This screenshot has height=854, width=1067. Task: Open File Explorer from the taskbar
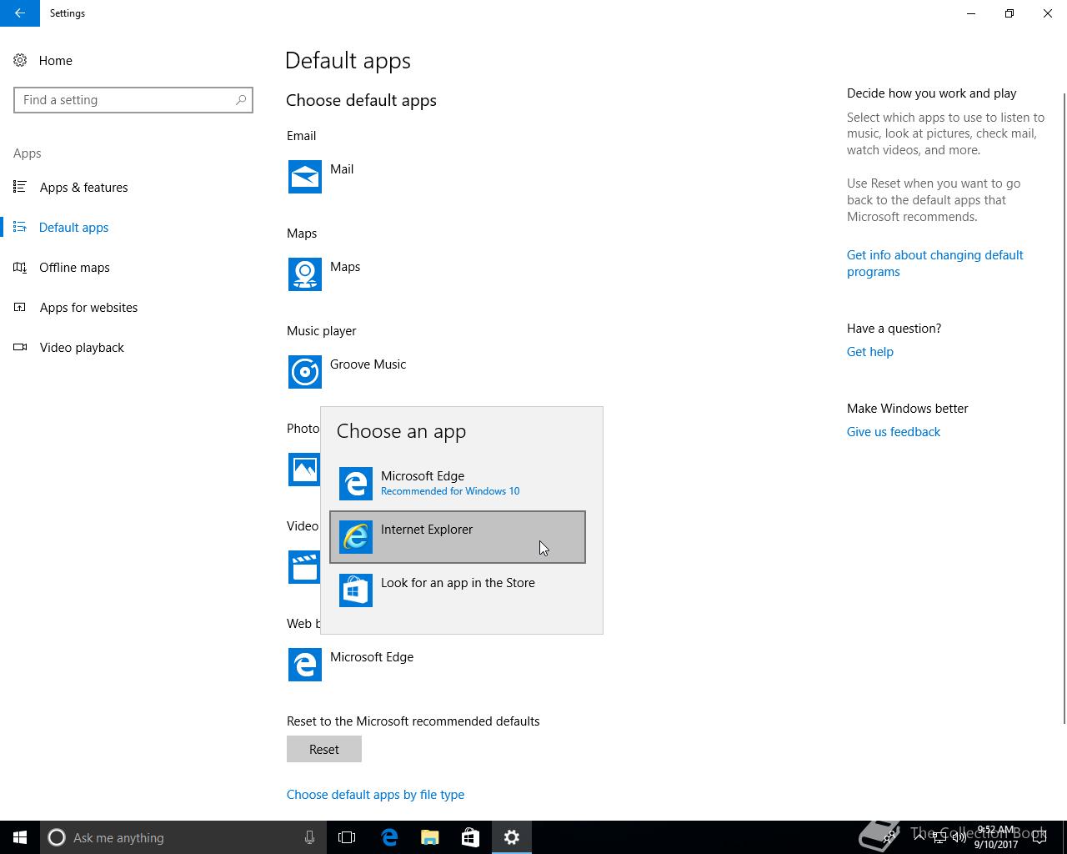tap(430, 837)
